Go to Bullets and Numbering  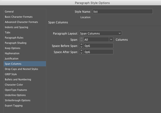click(25, 80)
